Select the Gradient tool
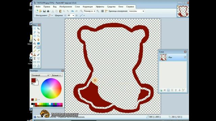 click(38, 43)
